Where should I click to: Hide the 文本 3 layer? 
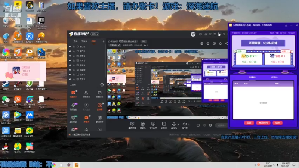(x=70, y=56)
